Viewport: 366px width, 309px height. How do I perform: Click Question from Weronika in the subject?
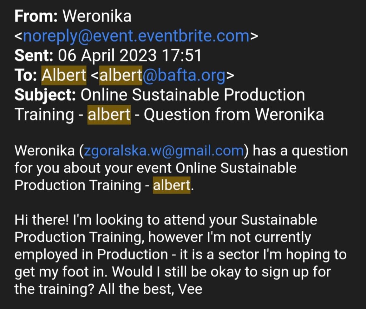(234, 114)
